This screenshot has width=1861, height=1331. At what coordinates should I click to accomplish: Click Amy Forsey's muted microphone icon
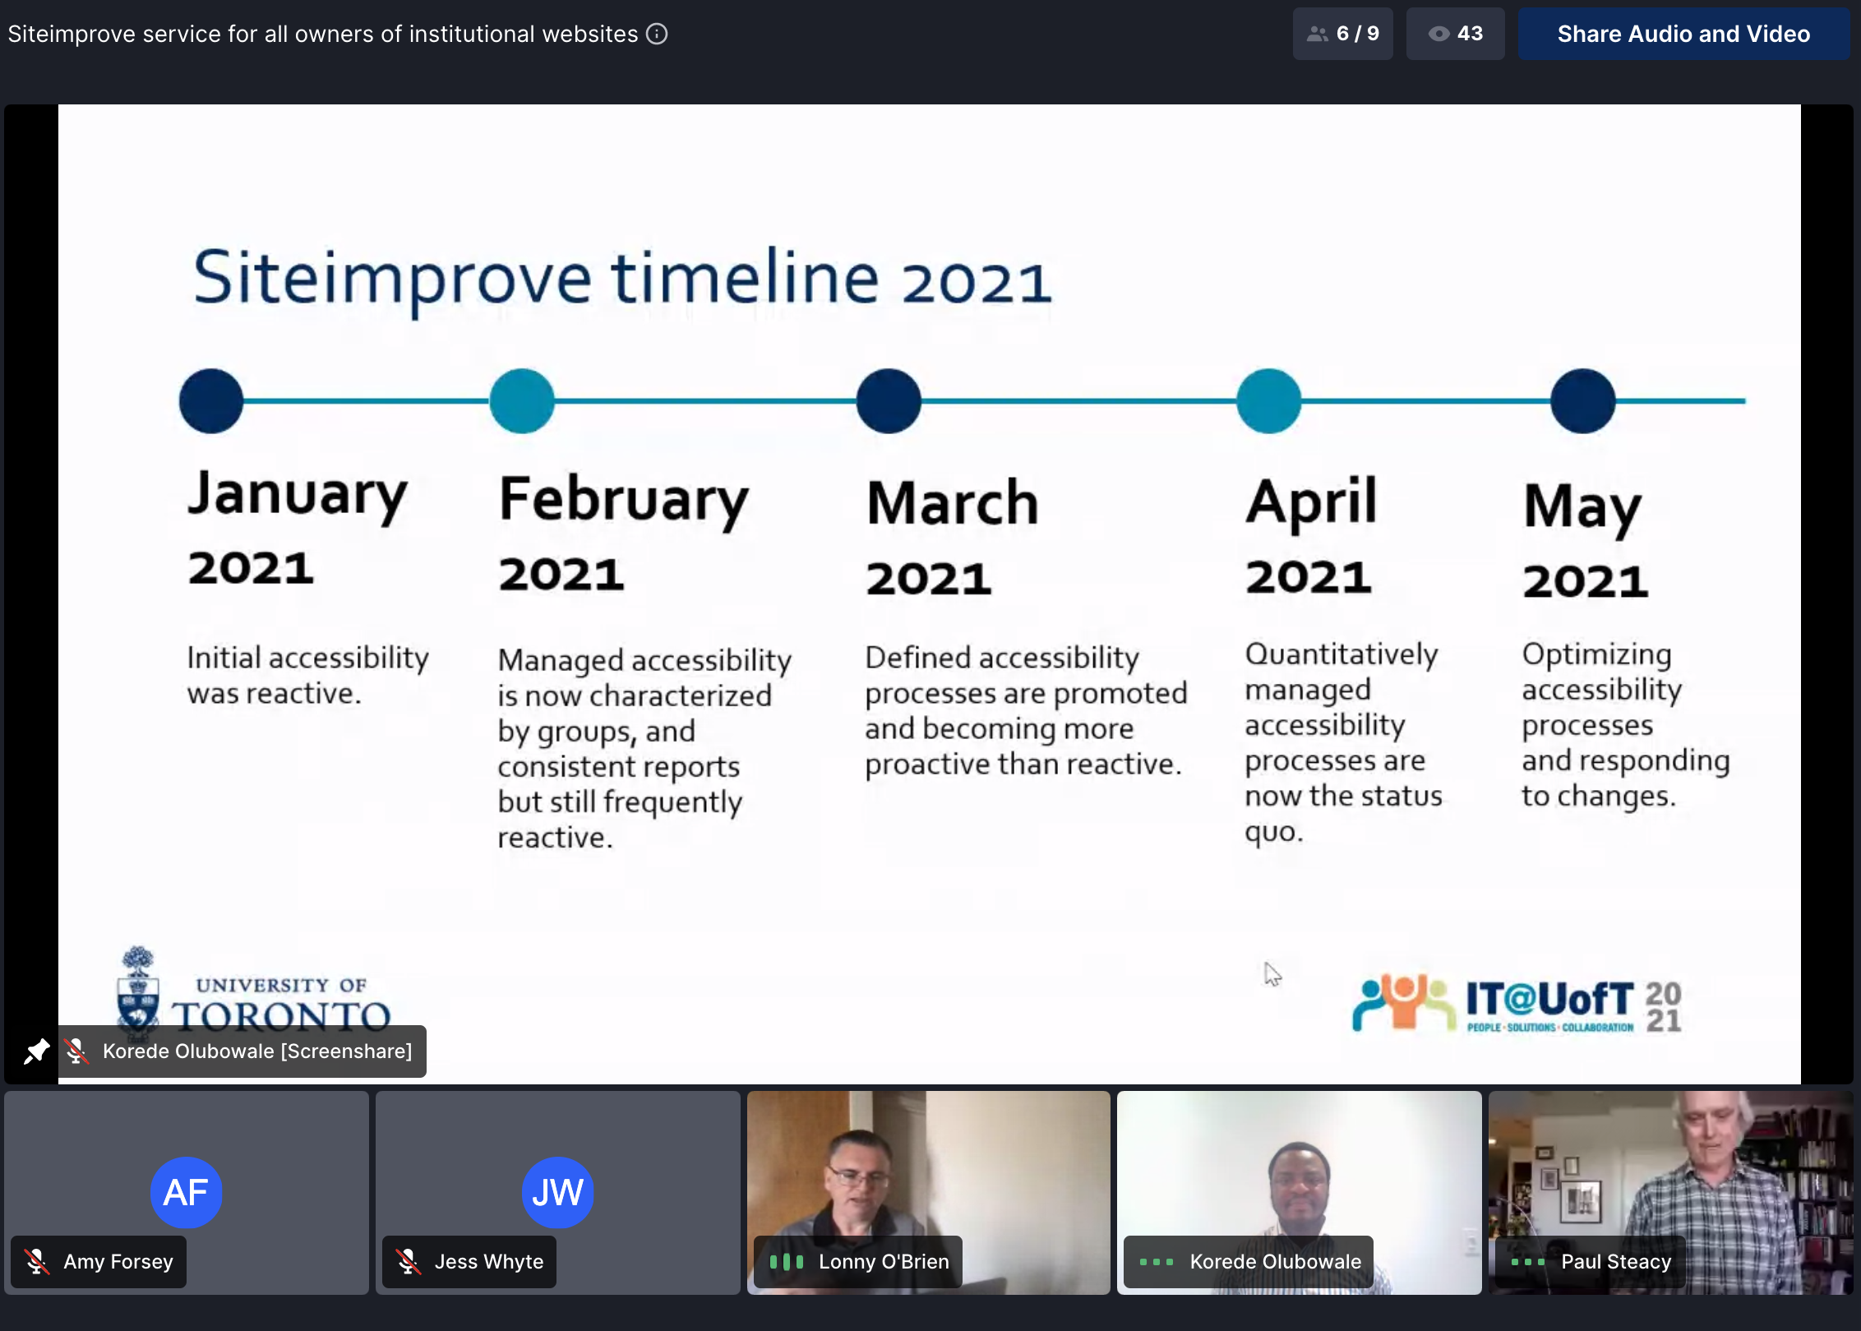37,1261
